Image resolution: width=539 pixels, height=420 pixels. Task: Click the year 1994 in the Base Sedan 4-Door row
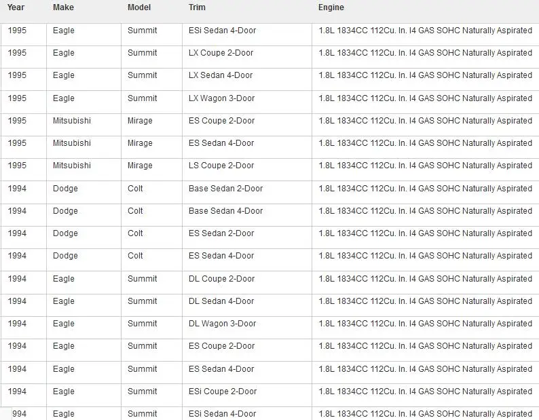(17, 211)
